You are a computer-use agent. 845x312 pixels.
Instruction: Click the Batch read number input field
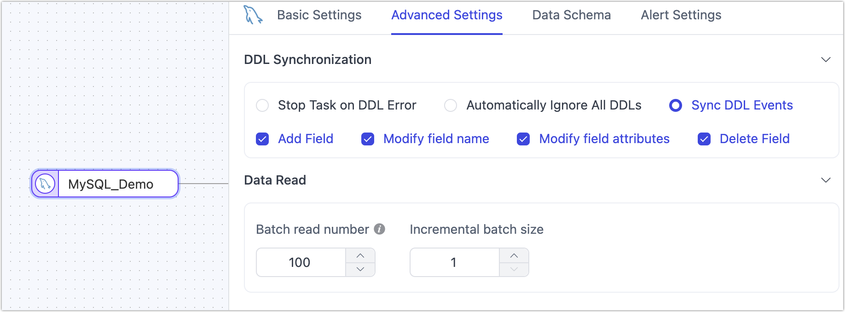(x=301, y=262)
